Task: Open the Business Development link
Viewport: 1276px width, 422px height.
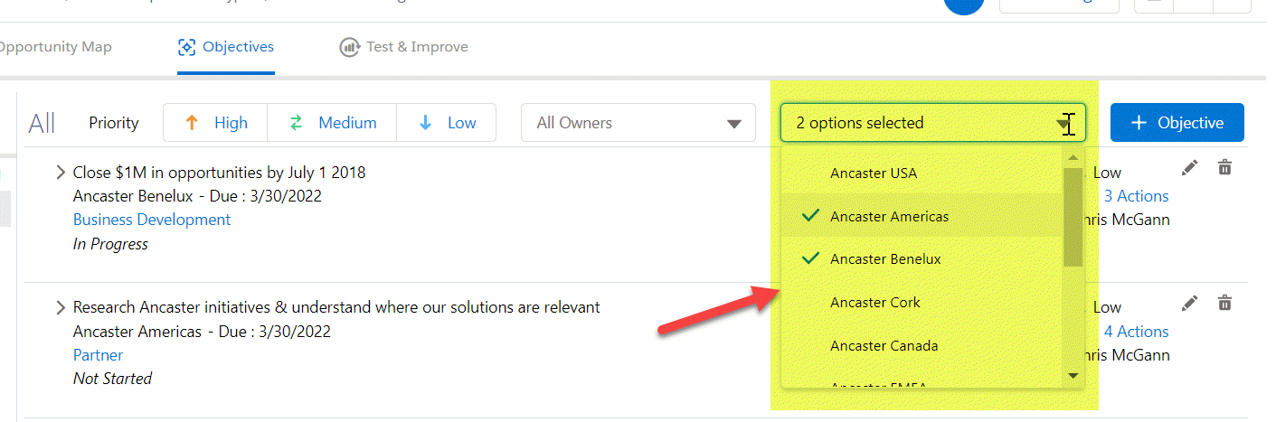Action: coord(152,220)
